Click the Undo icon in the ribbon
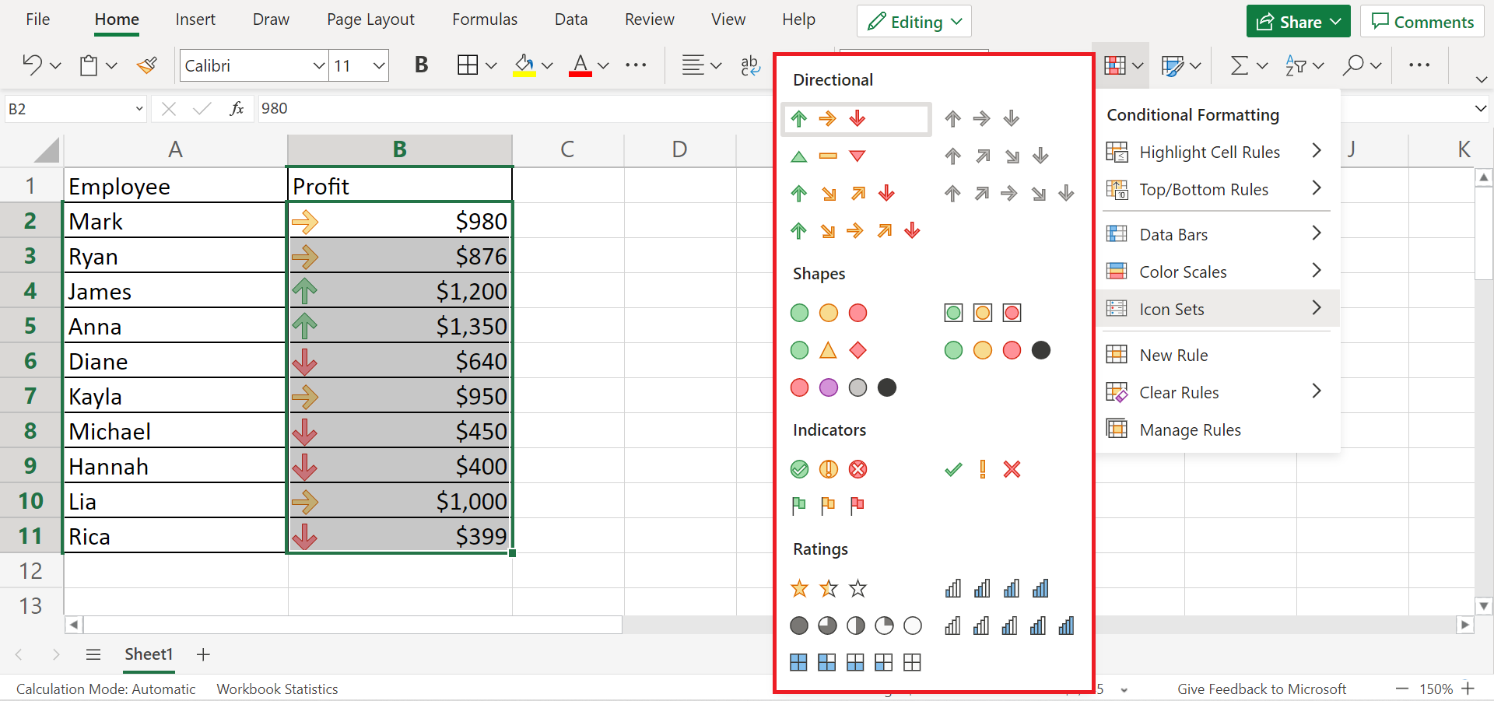The image size is (1494, 701). tap(32, 65)
